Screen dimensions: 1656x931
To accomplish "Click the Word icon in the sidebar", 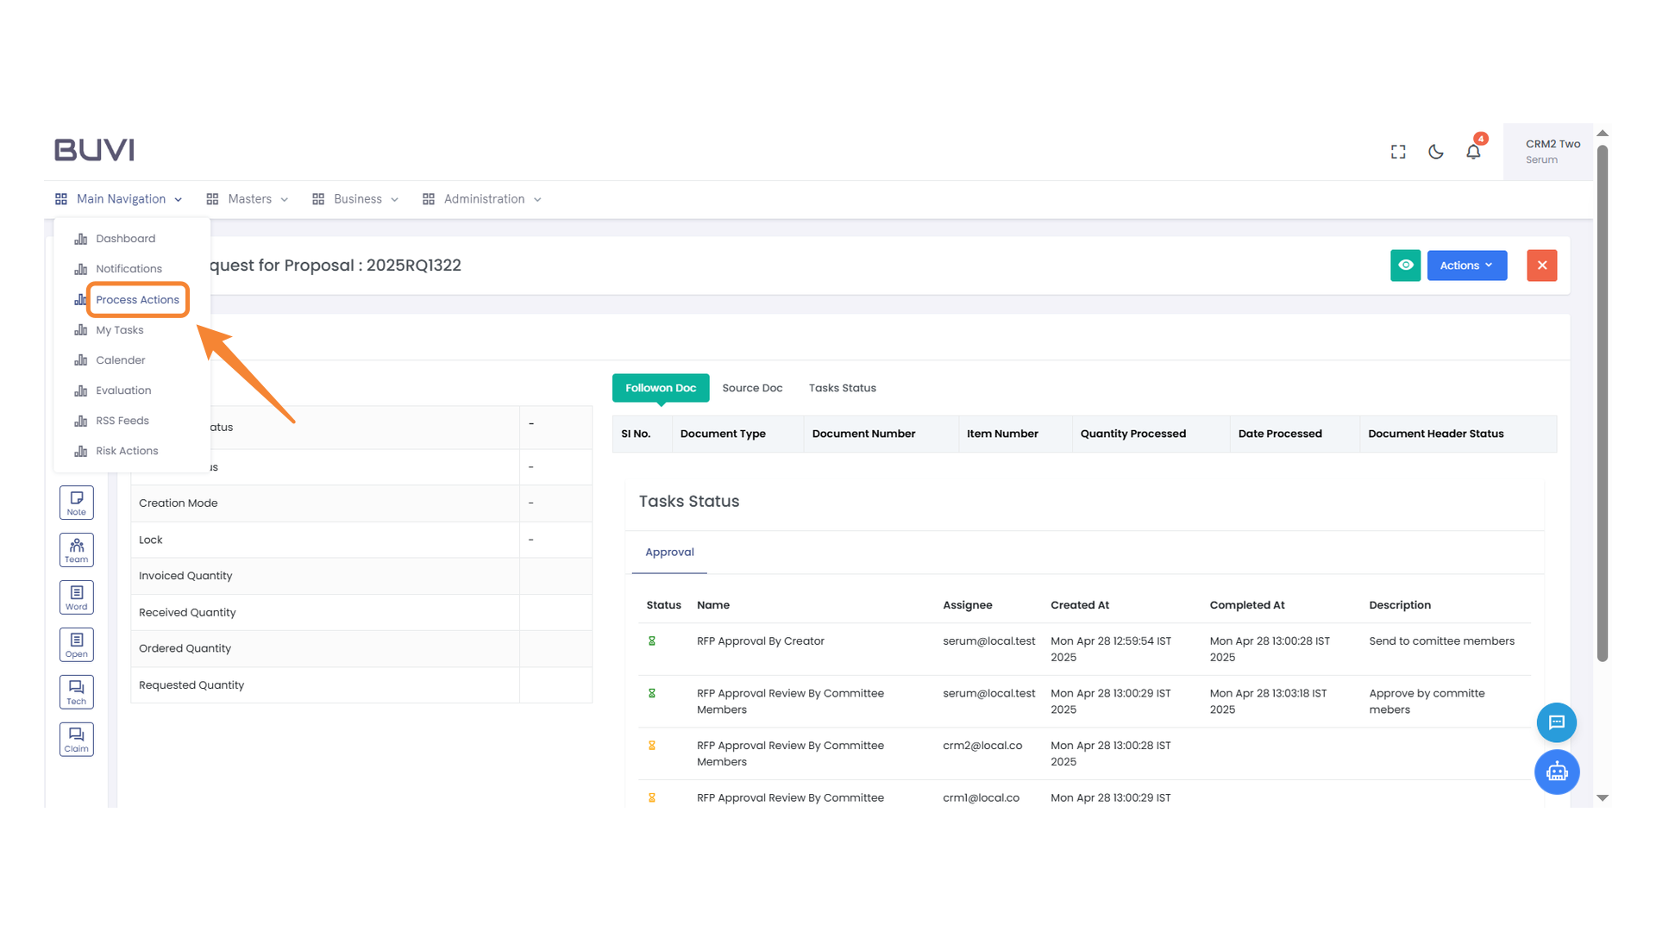I will (x=76, y=597).
